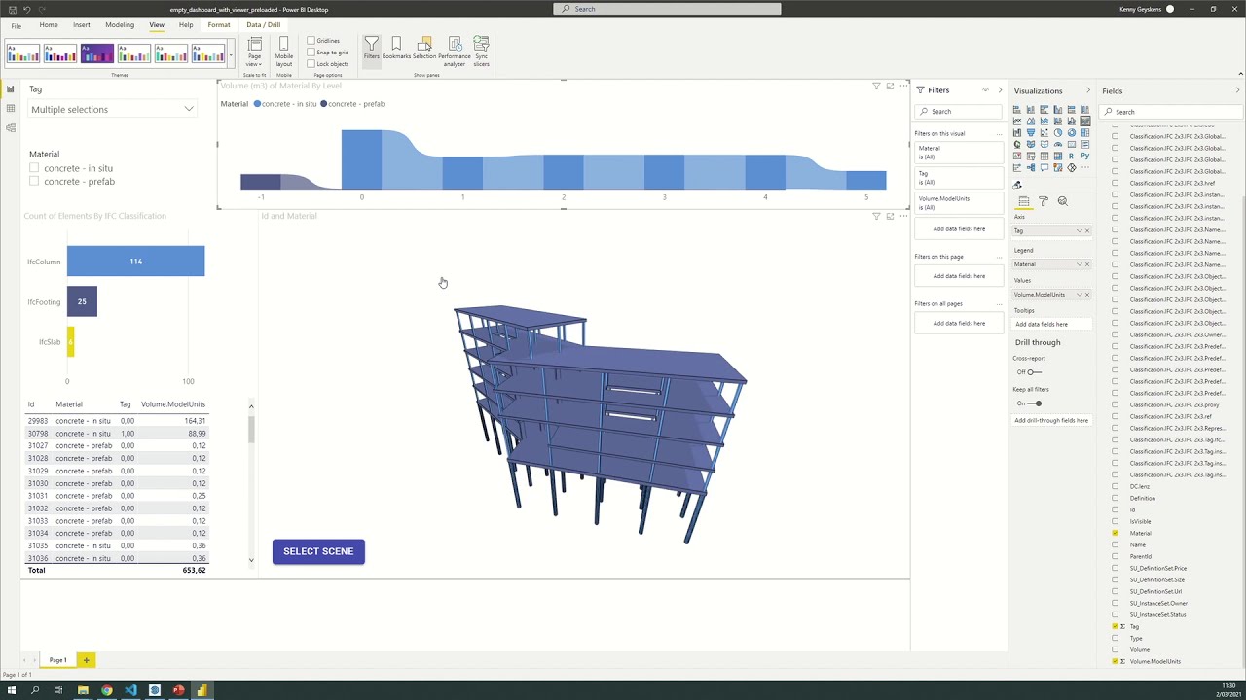Screen dimensions: 1246x700
Task: Check the concrete - prefab slicer option
Action: click(x=34, y=181)
